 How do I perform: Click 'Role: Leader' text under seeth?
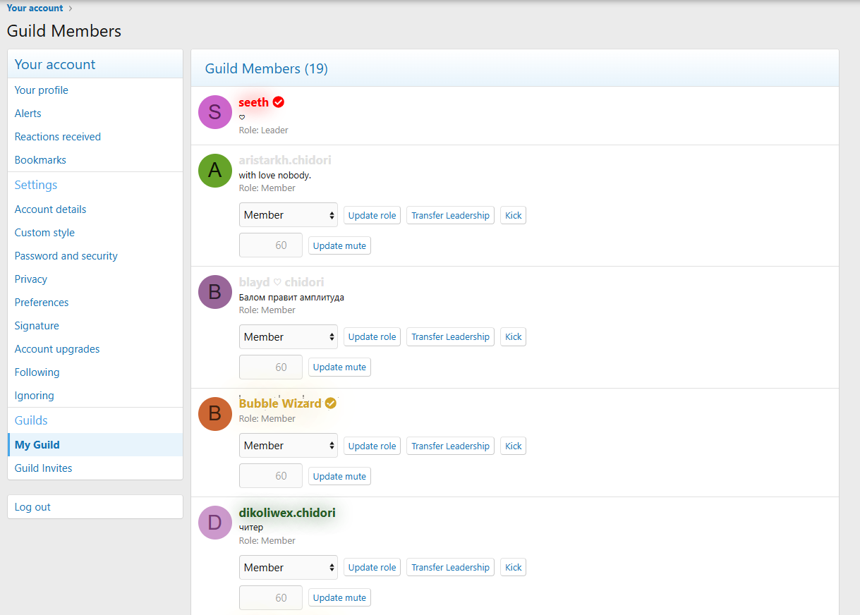pyautogui.click(x=263, y=130)
